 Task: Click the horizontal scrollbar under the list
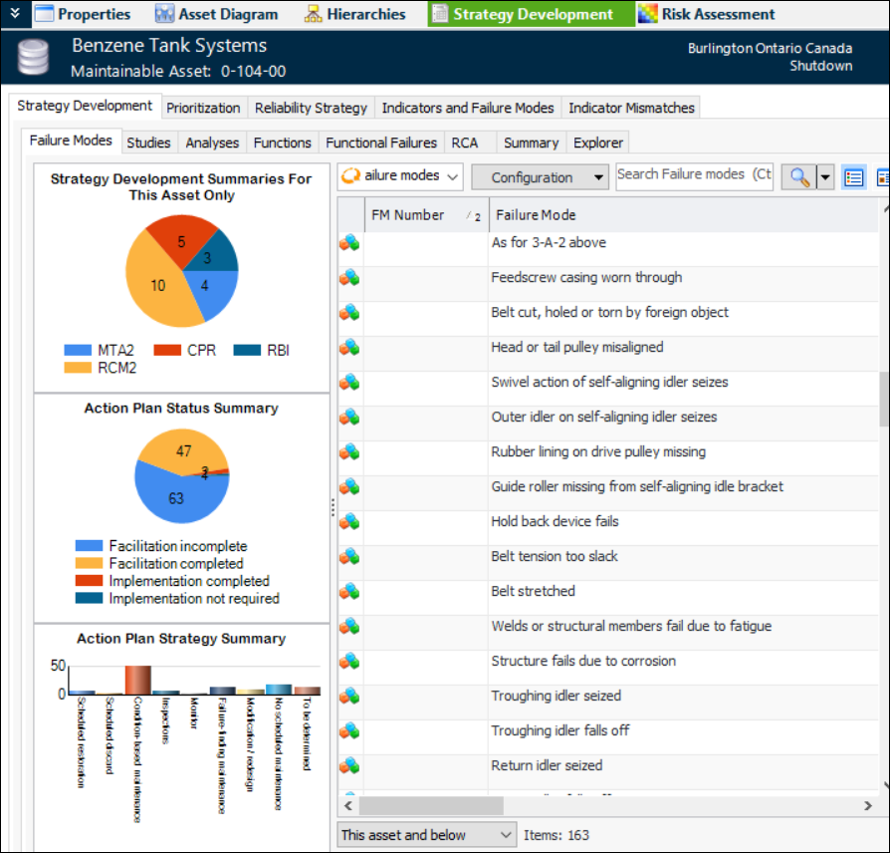(597, 804)
